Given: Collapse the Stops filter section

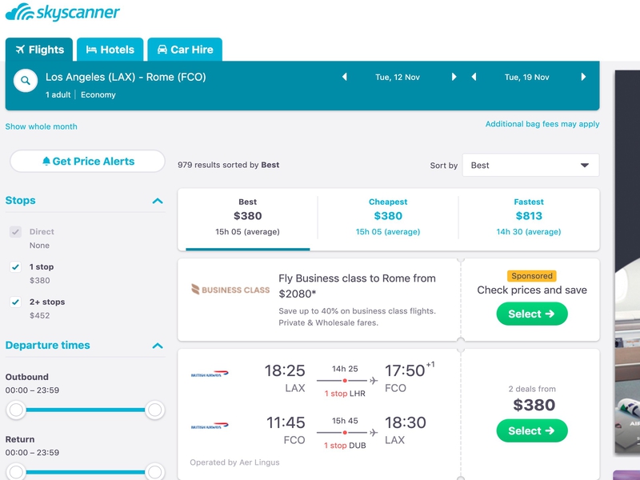Looking at the screenshot, I should tap(158, 201).
